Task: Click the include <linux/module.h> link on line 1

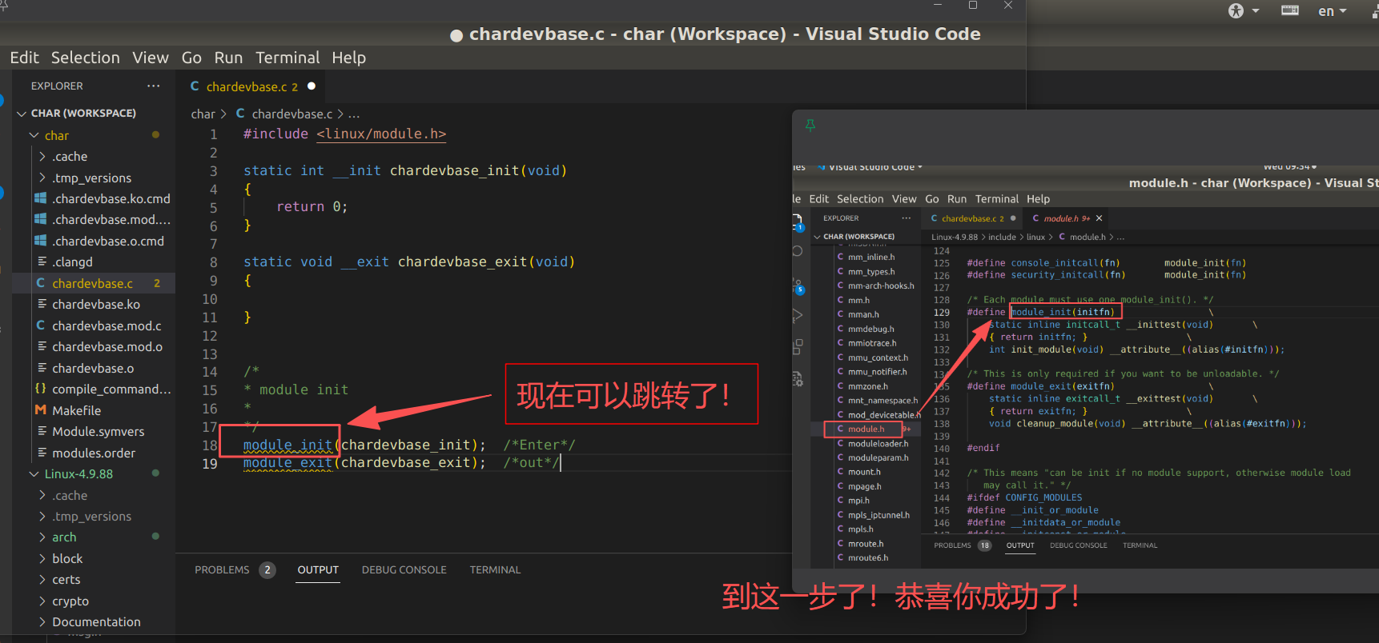Action: coord(381,134)
